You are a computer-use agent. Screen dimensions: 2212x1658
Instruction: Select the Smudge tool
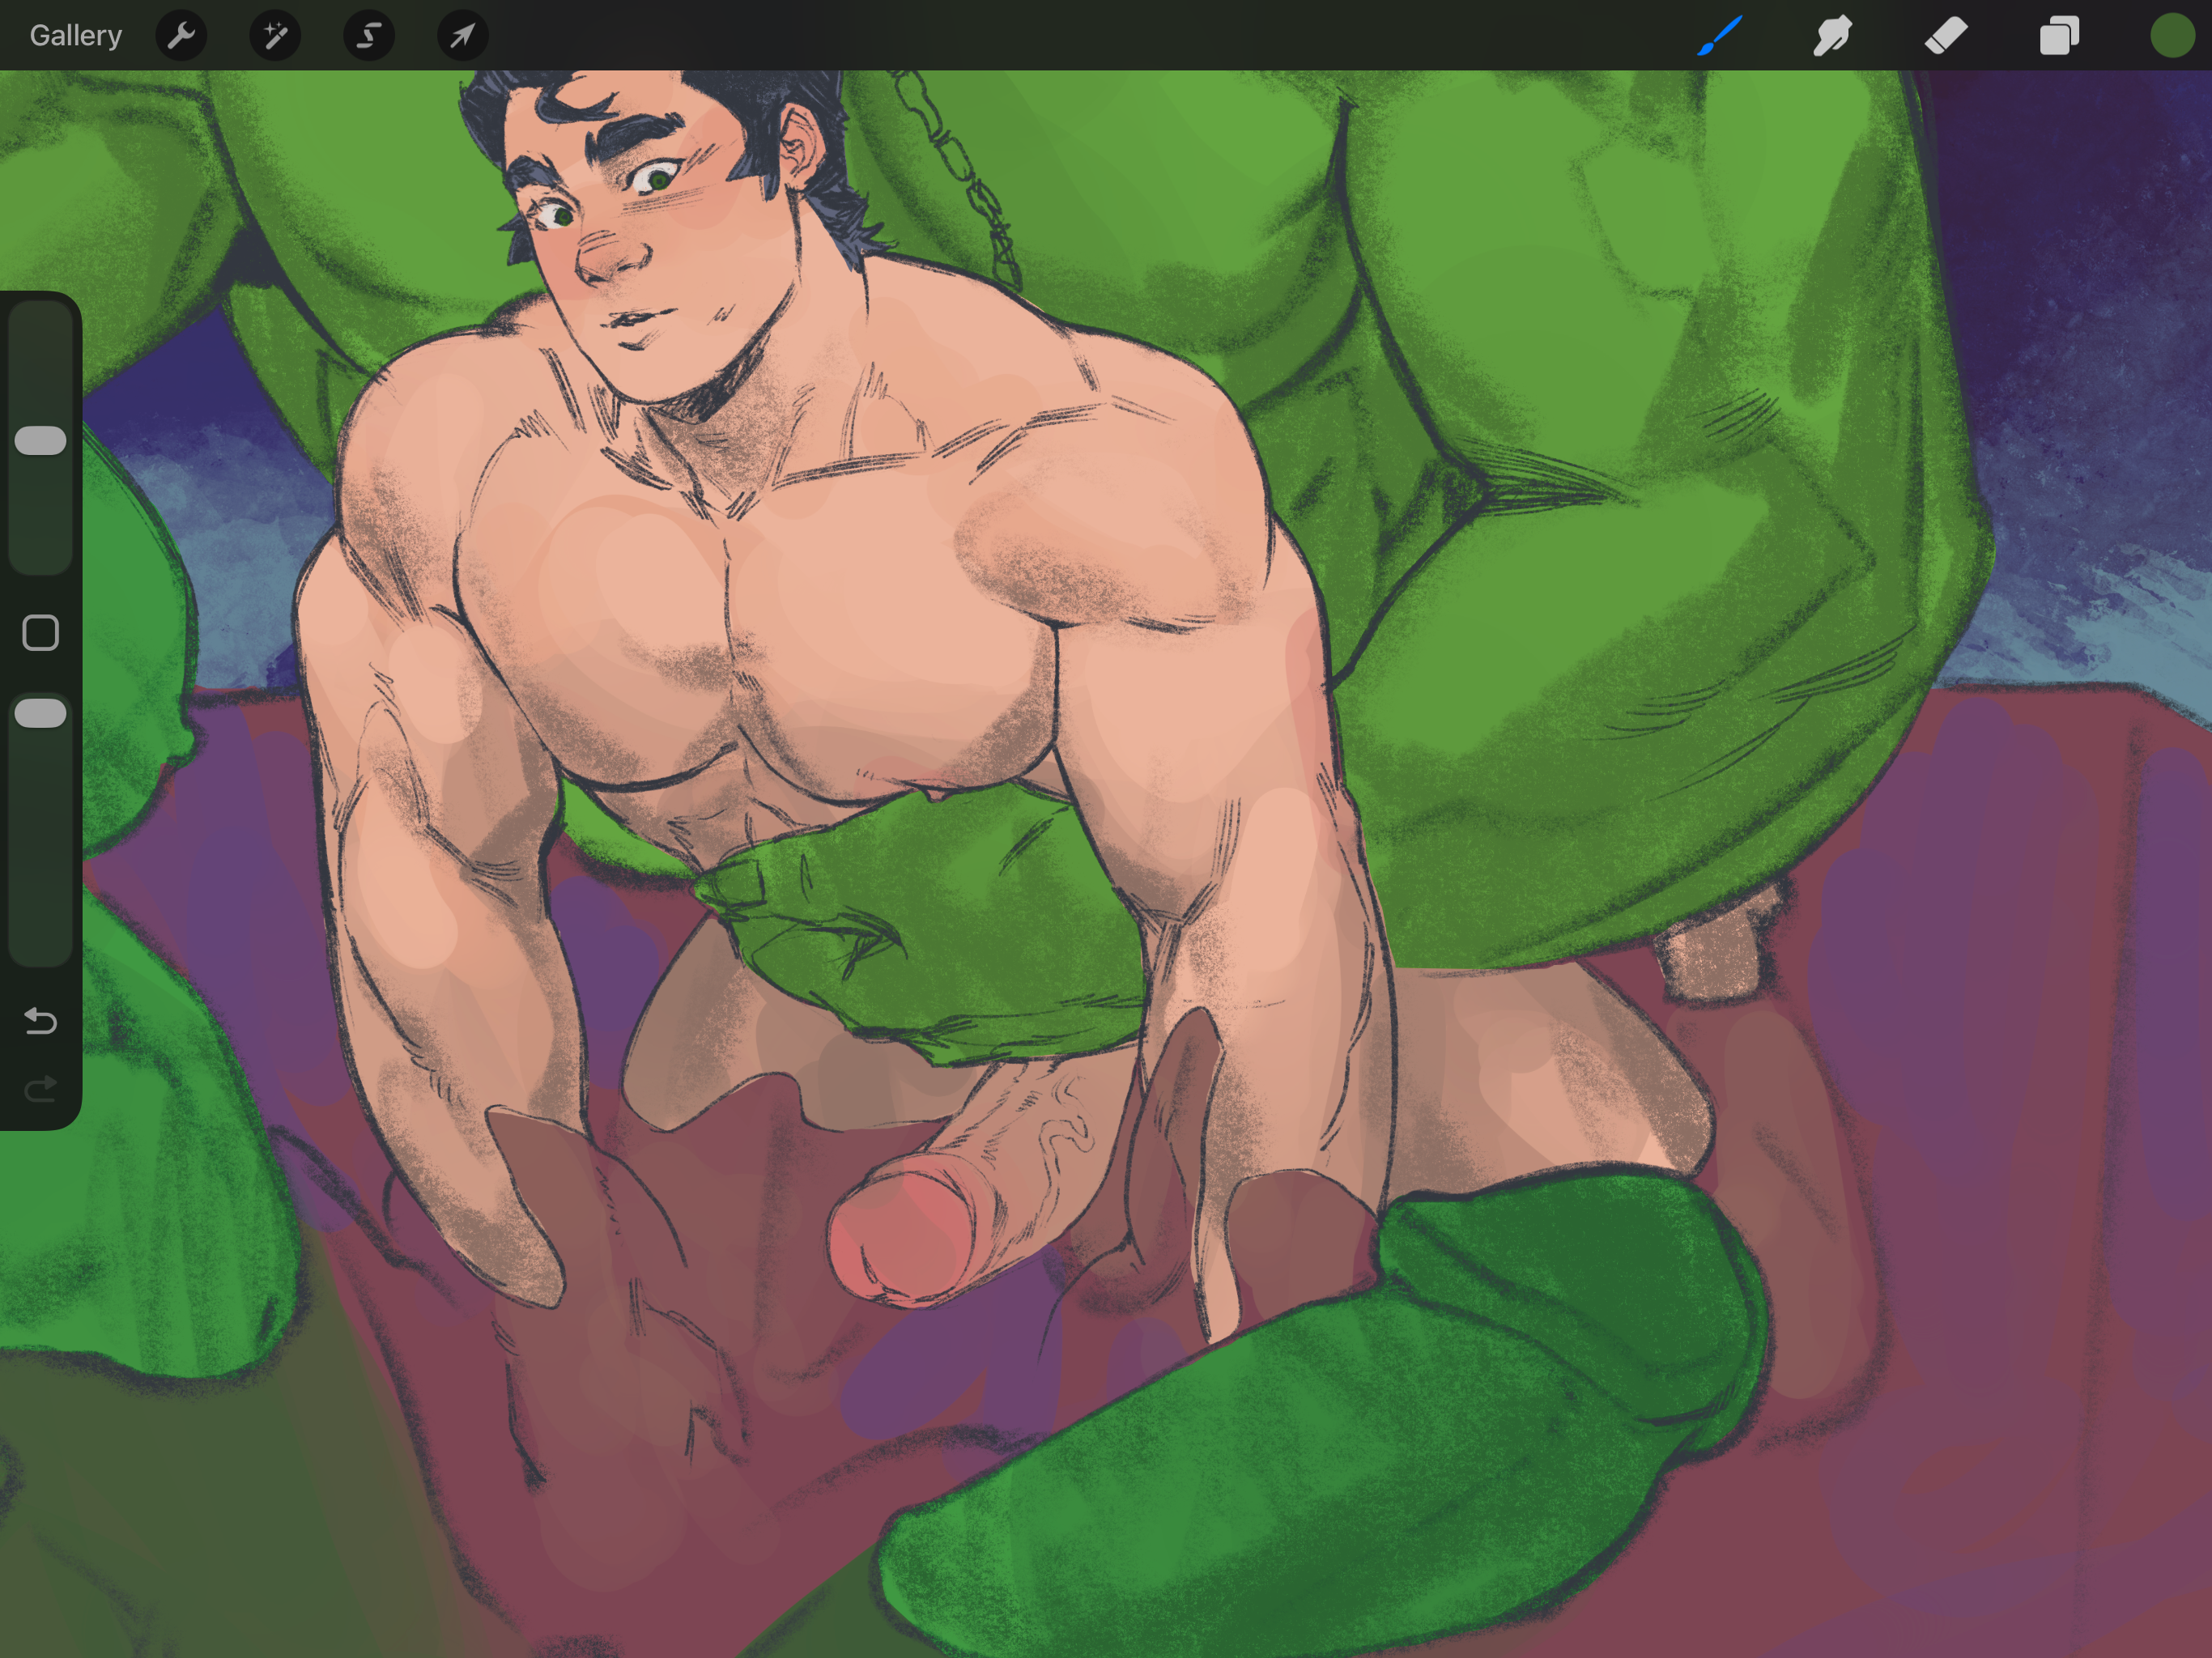click(x=1832, y=36)
